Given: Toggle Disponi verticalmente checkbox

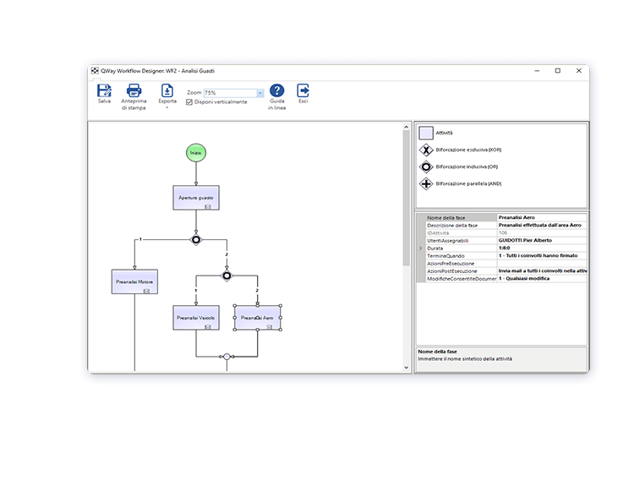Looking at the screenshot, I should [189, 102].
